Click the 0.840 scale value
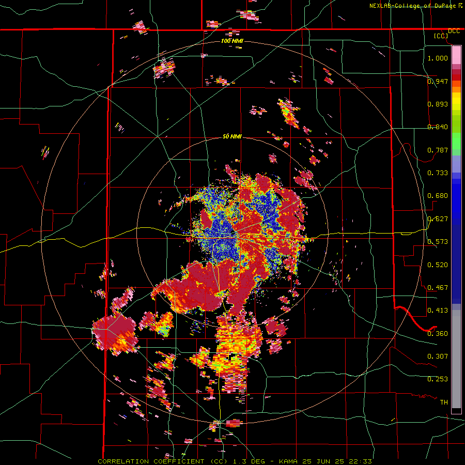465x465 pixels. pyautogui.click(x=438, y=127)
